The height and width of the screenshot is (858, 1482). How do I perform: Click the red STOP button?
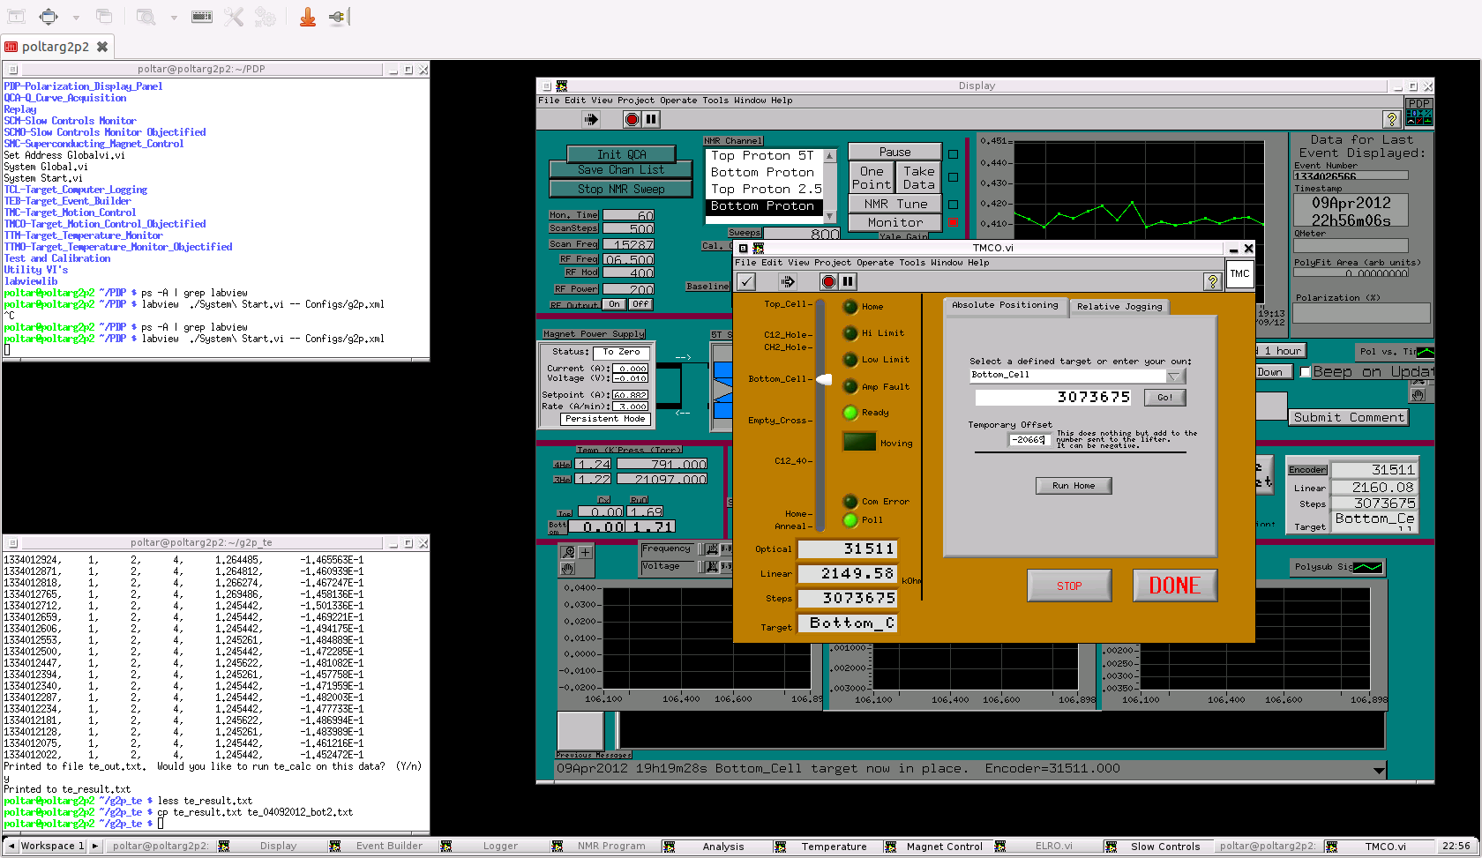point(1069,586)
